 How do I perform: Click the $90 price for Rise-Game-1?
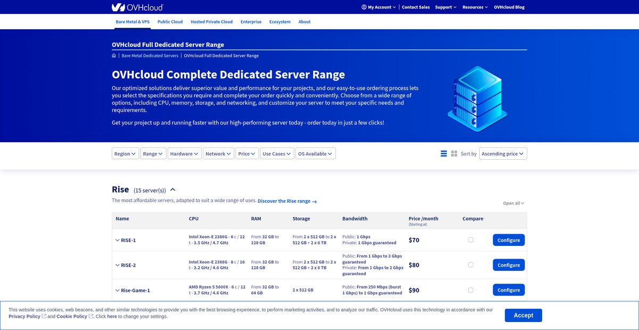414,290
